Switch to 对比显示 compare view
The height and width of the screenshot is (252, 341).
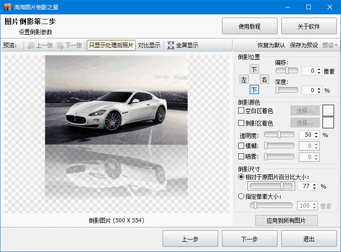pyautogui.click(x=149, y=45)
